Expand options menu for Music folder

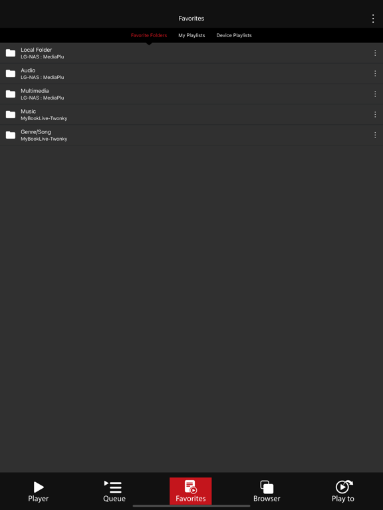(x=375, y=114)
